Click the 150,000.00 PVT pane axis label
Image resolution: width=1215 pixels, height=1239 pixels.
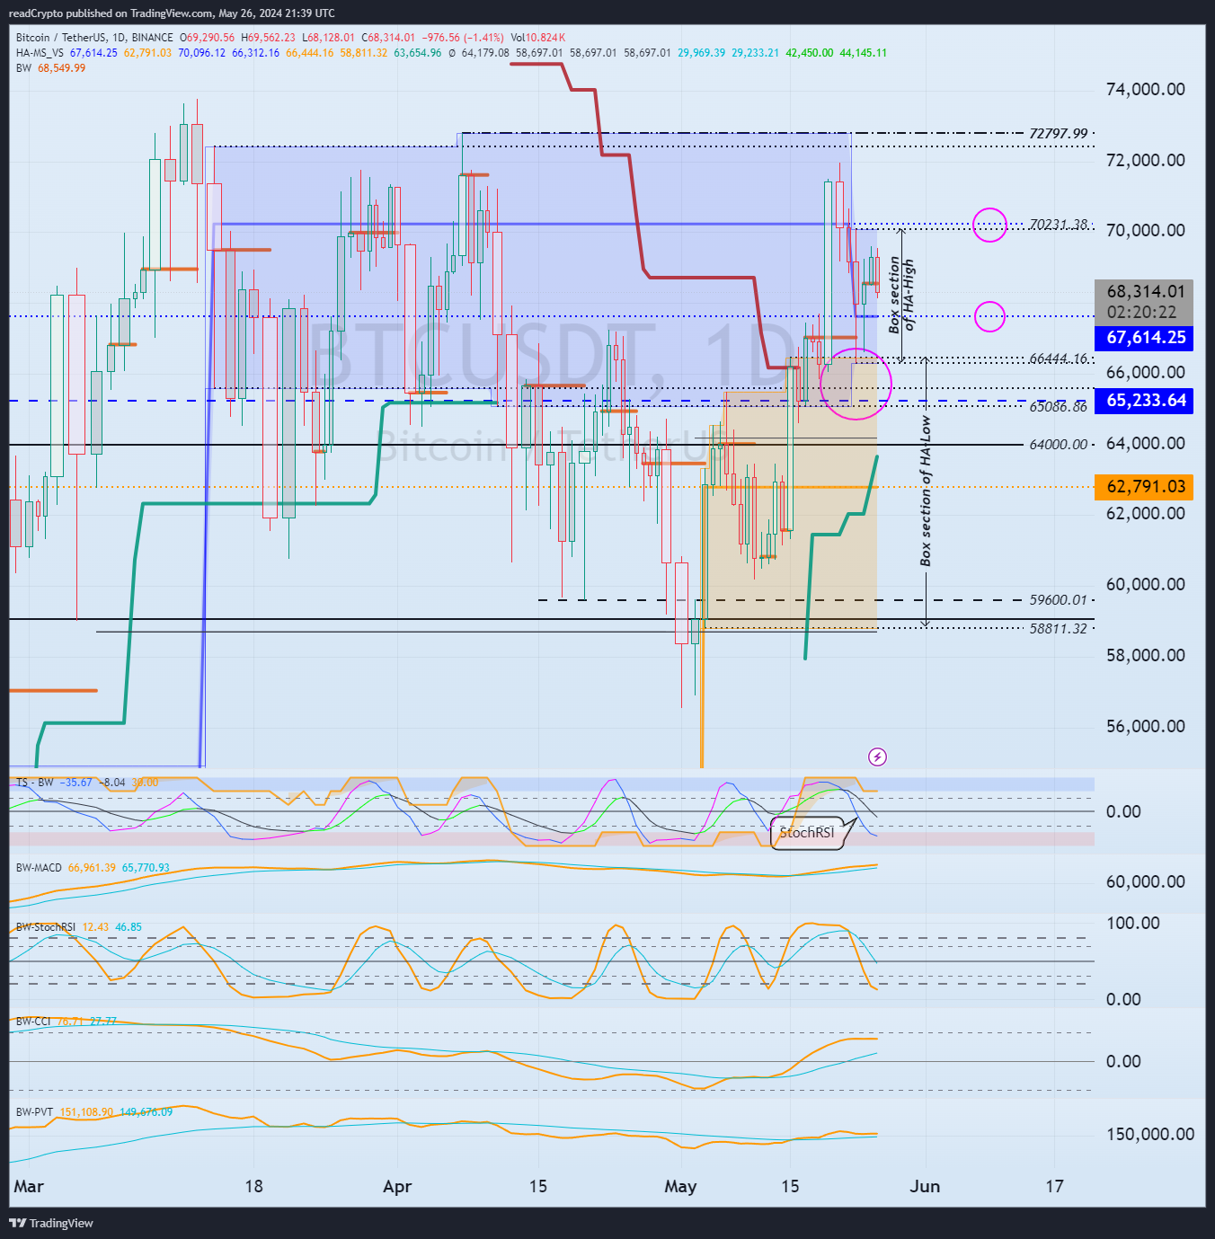(x=1150, y=1134)
